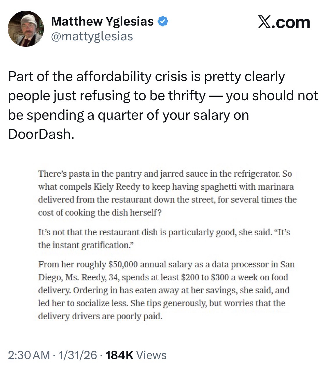Screen dimensions: 327x366
Task: Click the tweet's first line about affordability crisis
Action: (x=146, y=76)
